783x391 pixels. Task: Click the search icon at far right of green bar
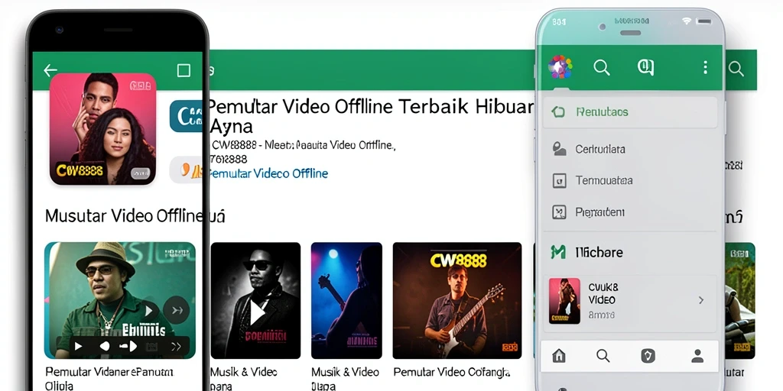tap(736, 69)
